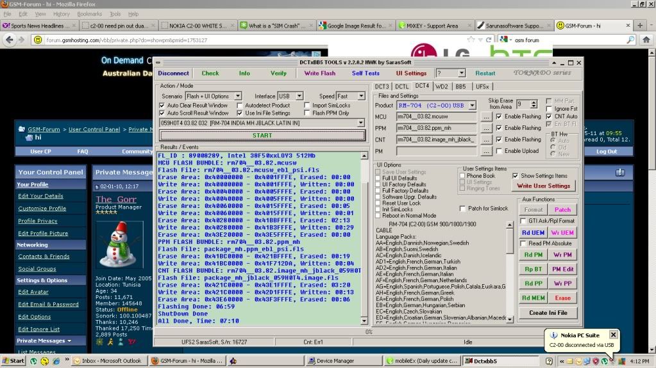656x368 pixels.
Task: Enable Import SimLocks checkbox
Action: click(307, 106)
